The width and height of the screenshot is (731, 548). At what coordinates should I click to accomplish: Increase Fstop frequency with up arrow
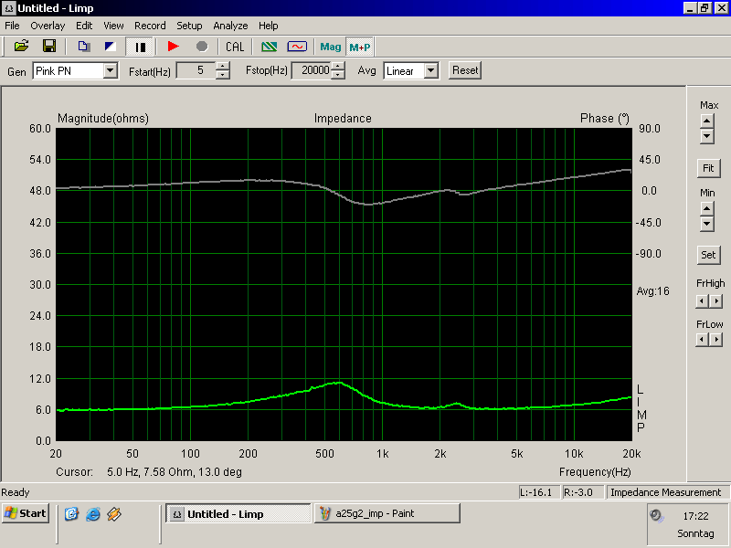[x=338, y=67]
